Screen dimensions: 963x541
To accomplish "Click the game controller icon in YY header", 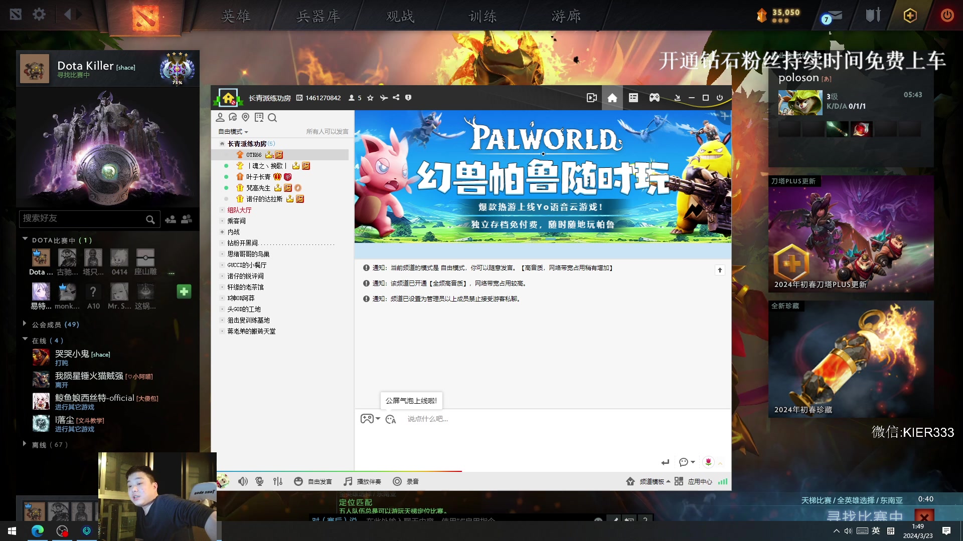I will [655, 98].
